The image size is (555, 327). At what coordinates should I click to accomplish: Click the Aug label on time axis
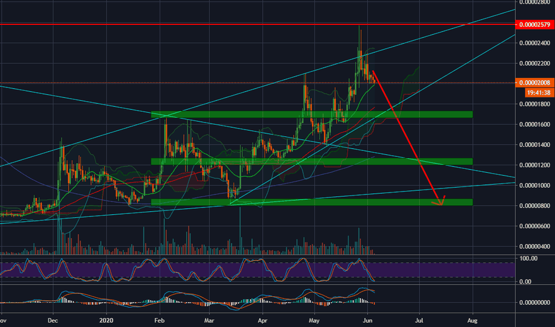click(472, 320)
